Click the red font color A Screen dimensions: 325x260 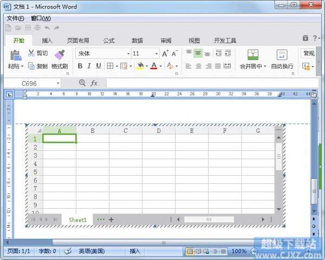pyautogui.click(x=154, y=66)
